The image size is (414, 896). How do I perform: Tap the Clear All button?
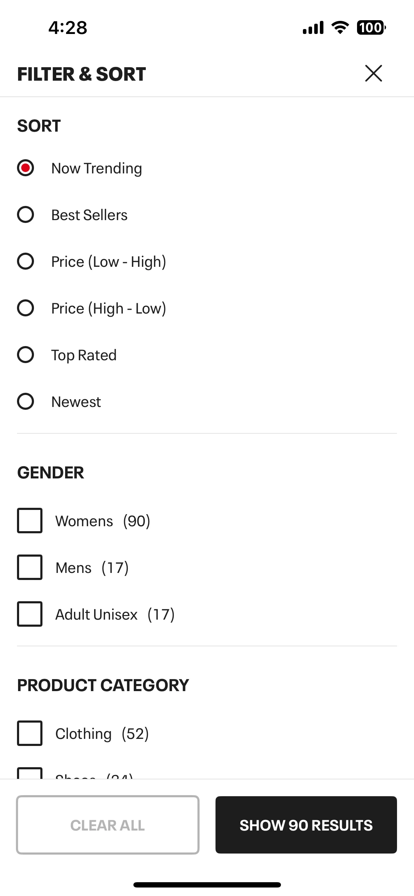(x=108, y=825)
